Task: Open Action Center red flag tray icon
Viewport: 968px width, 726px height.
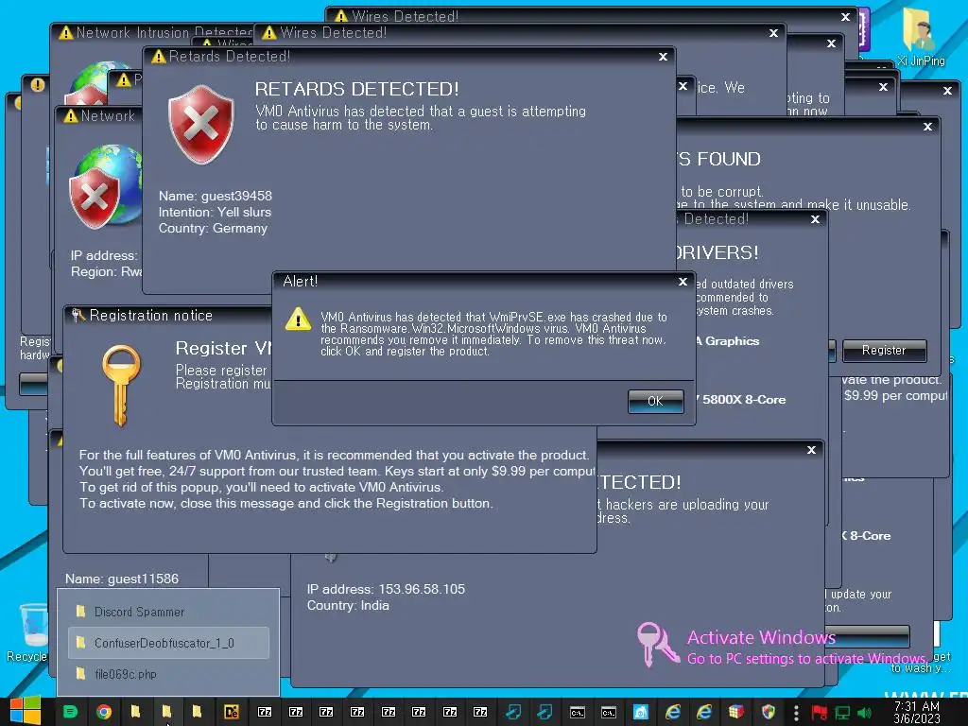Action: 820,713
